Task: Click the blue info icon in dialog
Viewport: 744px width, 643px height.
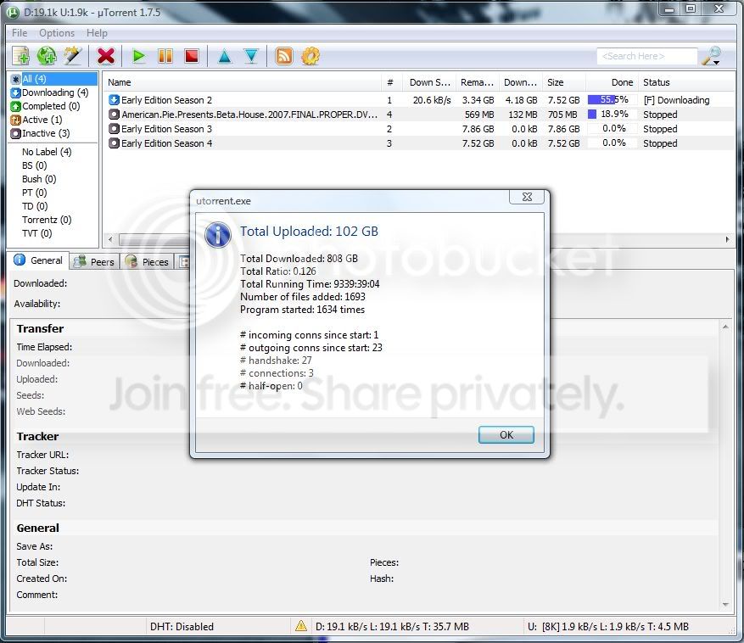Action: pyautogui.click(x=218, y=234)
